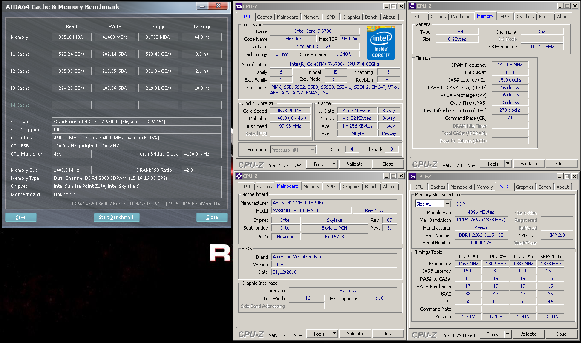The width and height of the screenshot is (581, 343).
Task: Click CPU-Z icon in top-left CPU window title
Action: [x=239, y=6]
